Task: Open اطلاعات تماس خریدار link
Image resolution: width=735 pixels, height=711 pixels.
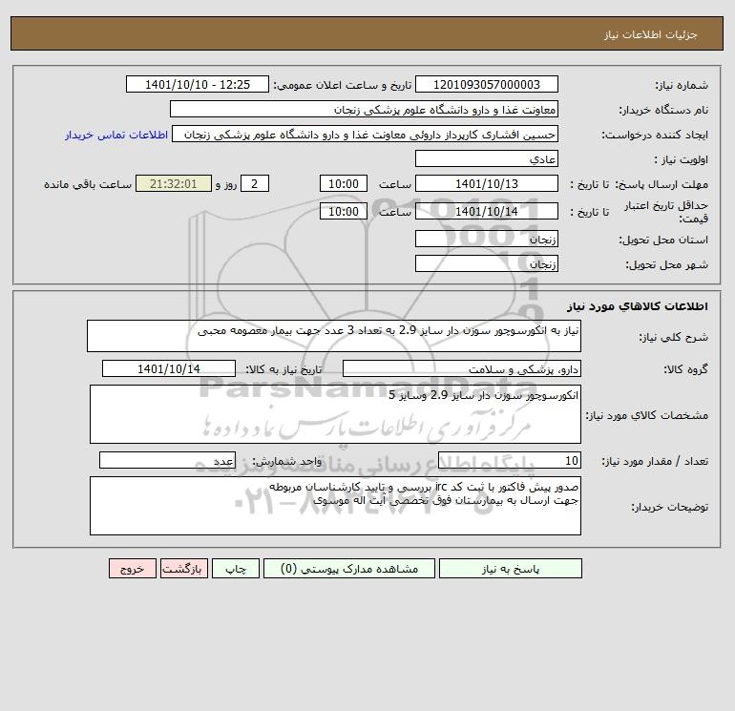Action: click(116, 135)
